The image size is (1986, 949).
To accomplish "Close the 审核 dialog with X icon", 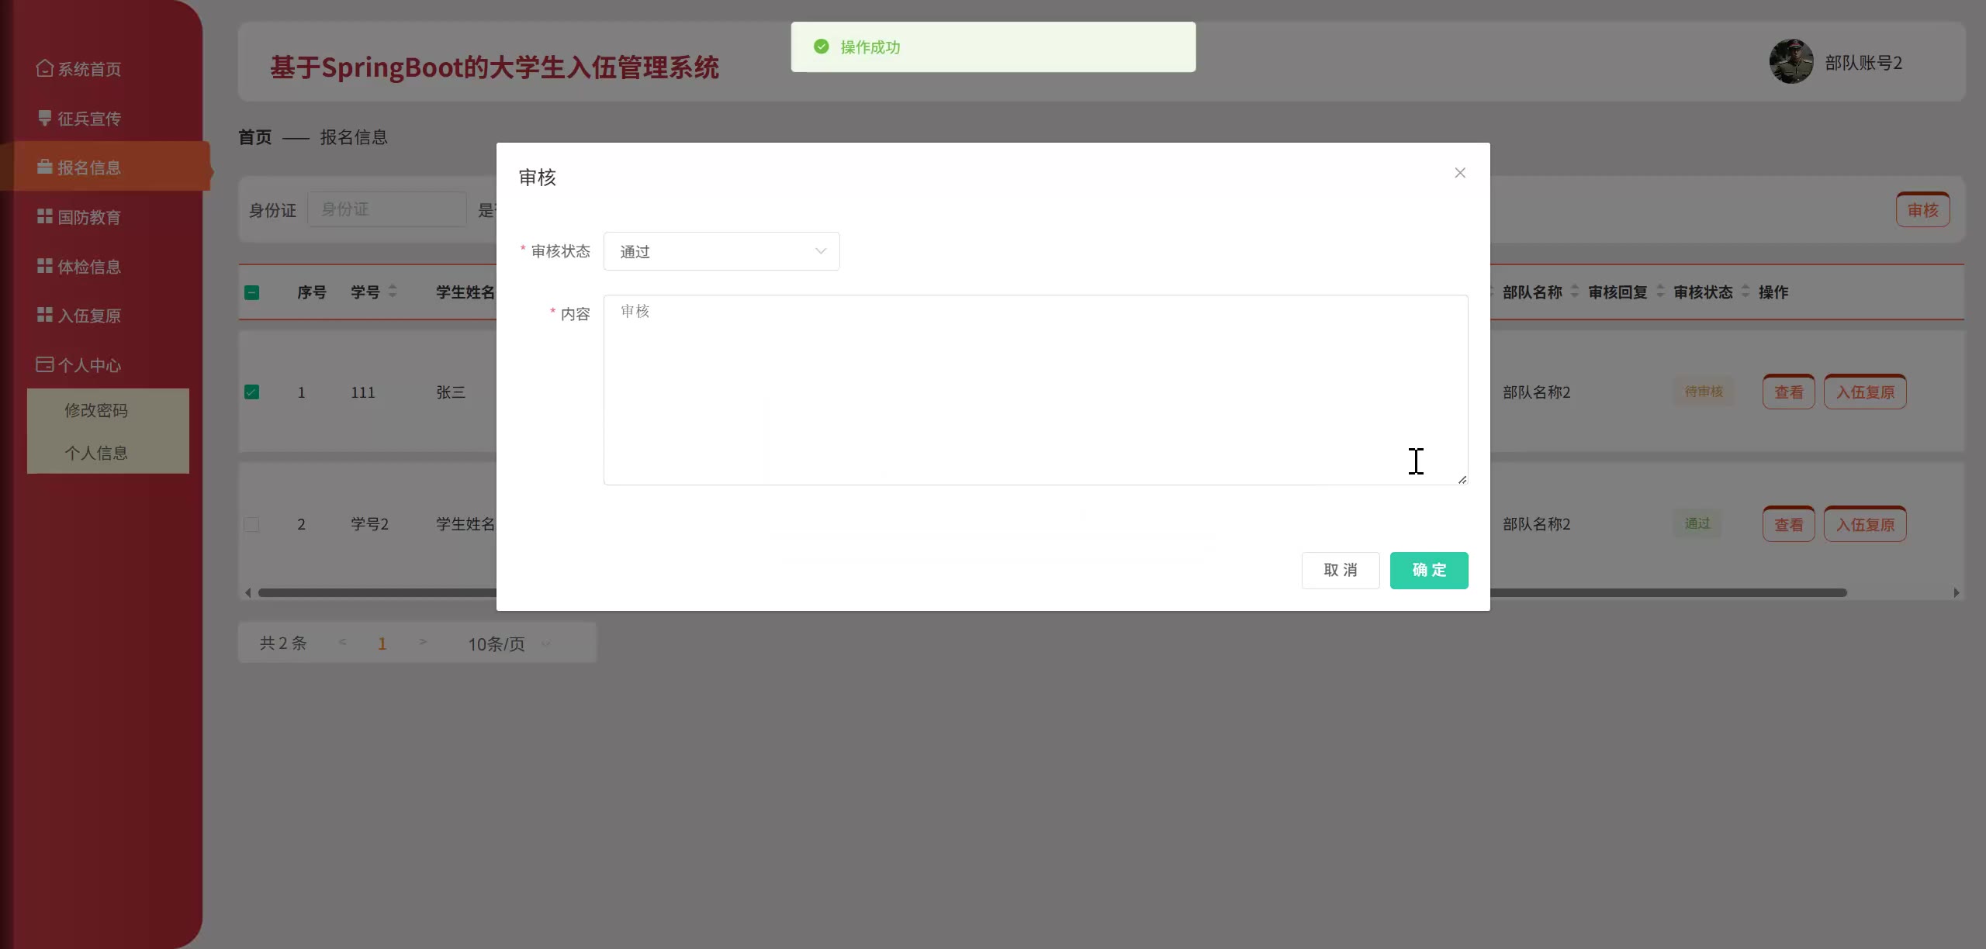I will click(x=1459, y=173).
